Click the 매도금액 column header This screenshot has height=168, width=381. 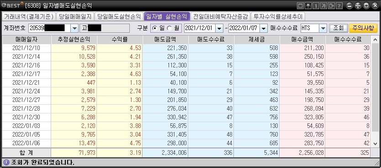pos(165,40)
